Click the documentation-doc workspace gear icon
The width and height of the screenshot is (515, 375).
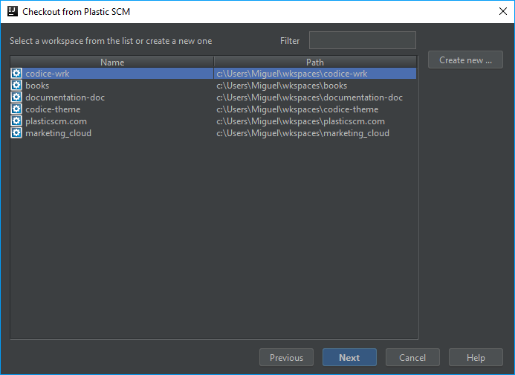[x=16, y=97]
